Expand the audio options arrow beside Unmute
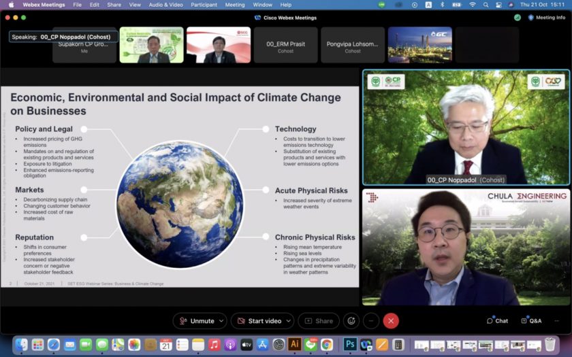The height and width of the screenshot is (357, 572). (x=221, y=321)
